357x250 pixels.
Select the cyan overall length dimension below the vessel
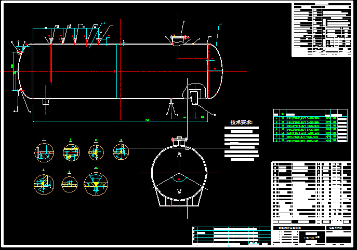[120, 121]
